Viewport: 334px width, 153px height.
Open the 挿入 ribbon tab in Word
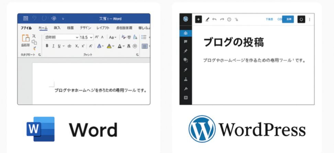[57, 28]
